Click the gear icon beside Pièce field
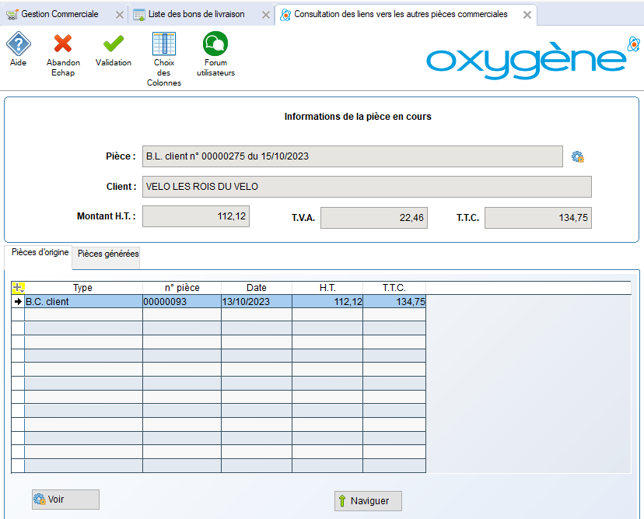This screenshot has height=519, width=644. point(577,156)
